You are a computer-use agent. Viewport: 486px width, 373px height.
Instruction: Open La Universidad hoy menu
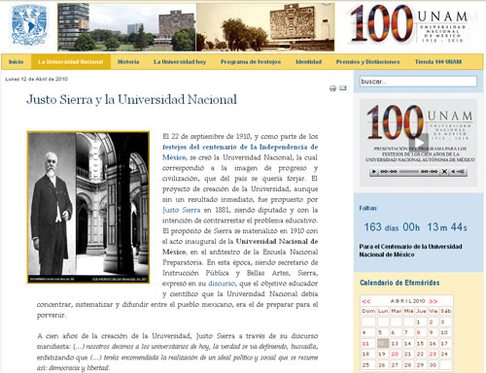click(180, 61)
